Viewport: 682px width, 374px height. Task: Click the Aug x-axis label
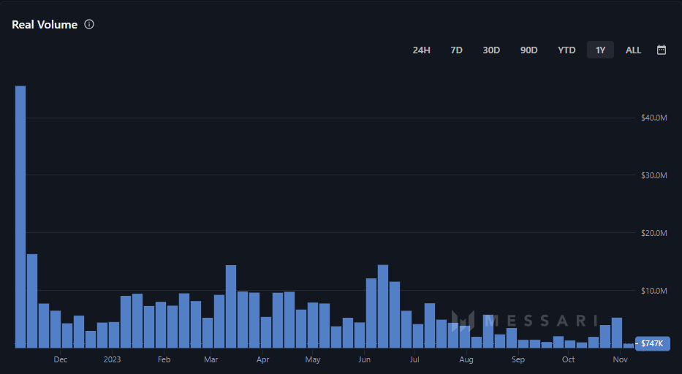466,359
